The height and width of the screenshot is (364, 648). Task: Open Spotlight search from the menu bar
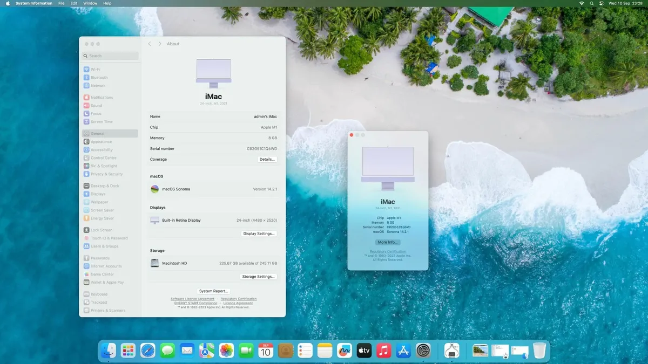(x=592, y=3)
